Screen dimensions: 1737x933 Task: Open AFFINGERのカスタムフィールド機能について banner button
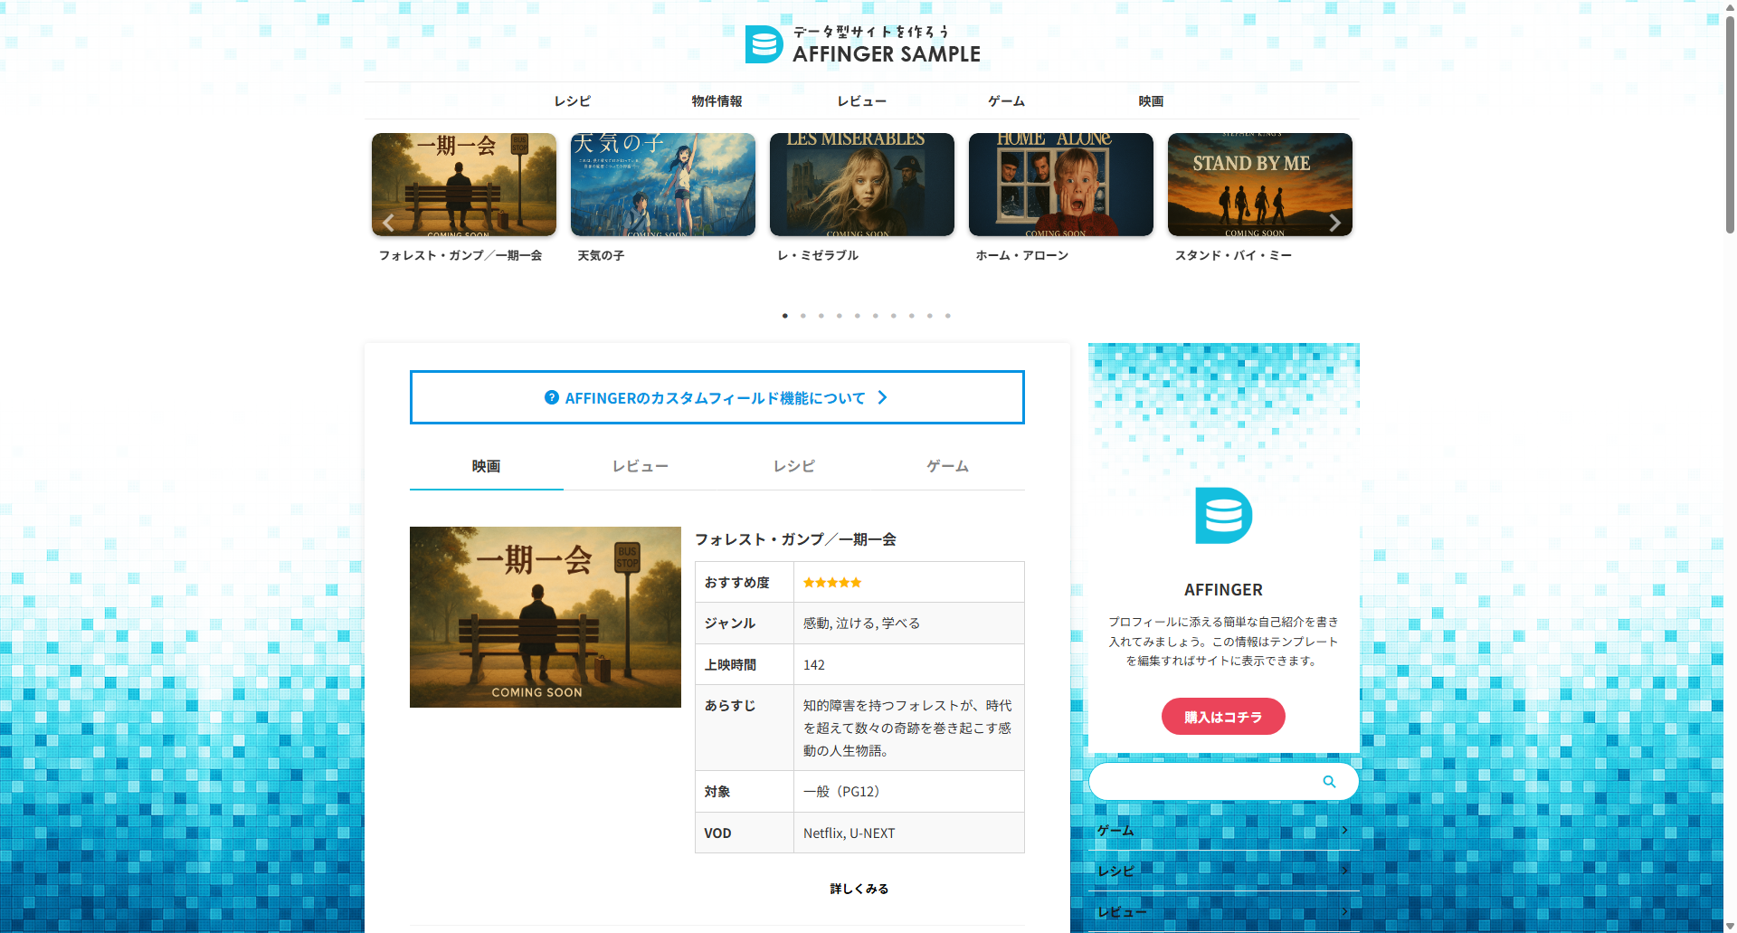717,397
